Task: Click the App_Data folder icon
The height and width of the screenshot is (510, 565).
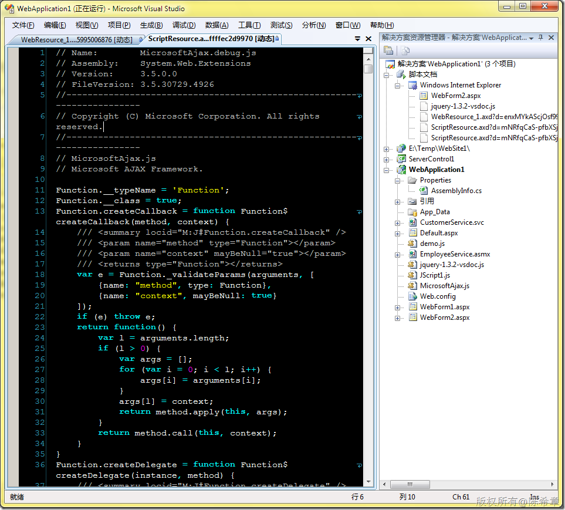Action: [x=412, y=212]
